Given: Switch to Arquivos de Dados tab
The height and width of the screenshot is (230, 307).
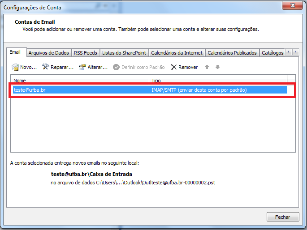Looking at the screenshot, I should coord(48,53).
